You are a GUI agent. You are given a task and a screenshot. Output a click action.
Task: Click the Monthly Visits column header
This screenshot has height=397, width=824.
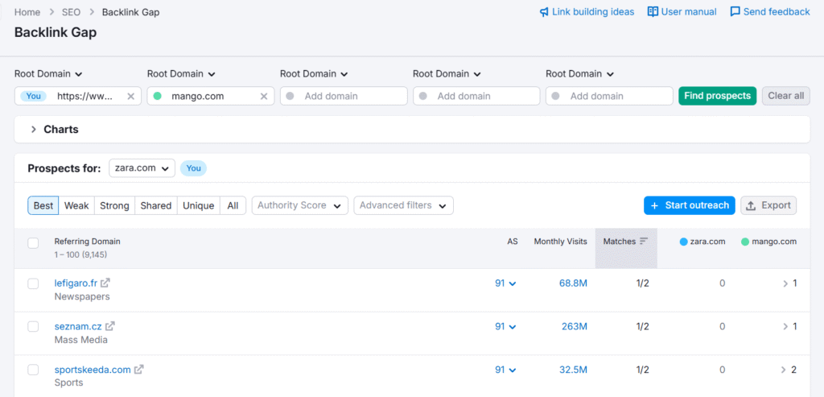point(561,242)
